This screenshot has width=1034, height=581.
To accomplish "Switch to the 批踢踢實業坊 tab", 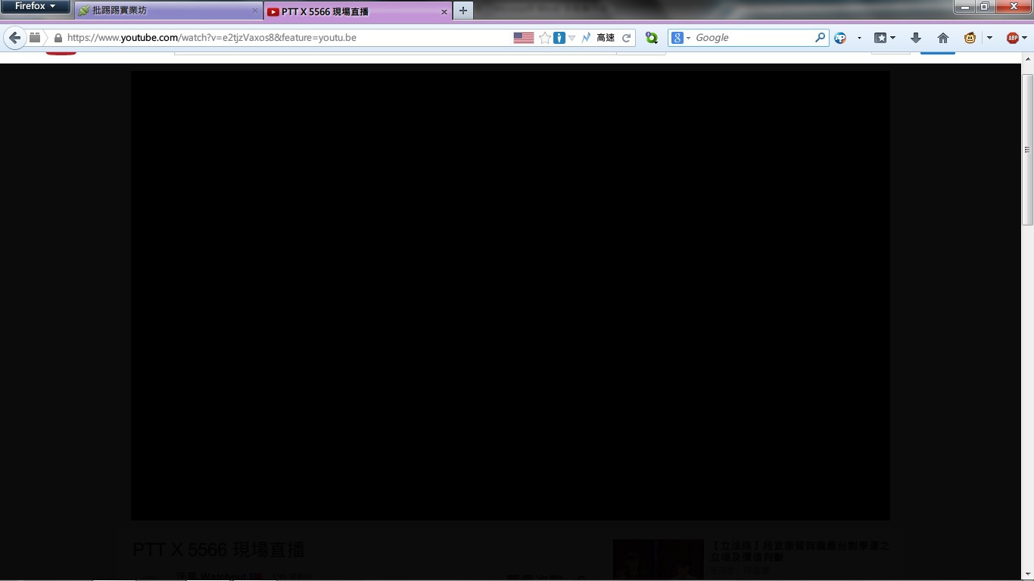I will tap(169, 11).
